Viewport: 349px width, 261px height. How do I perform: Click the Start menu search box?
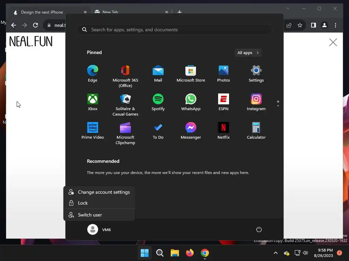pyautogui.click(x=175, y=30)
